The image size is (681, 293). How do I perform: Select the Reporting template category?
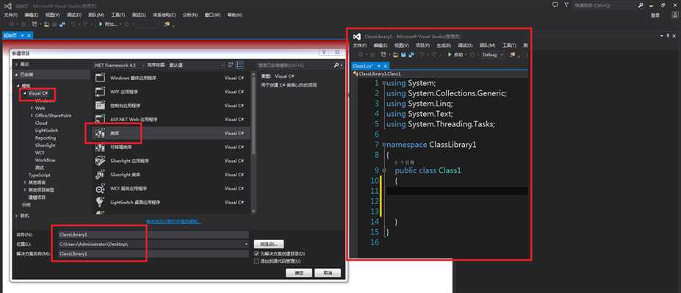[x=46, y=137]
